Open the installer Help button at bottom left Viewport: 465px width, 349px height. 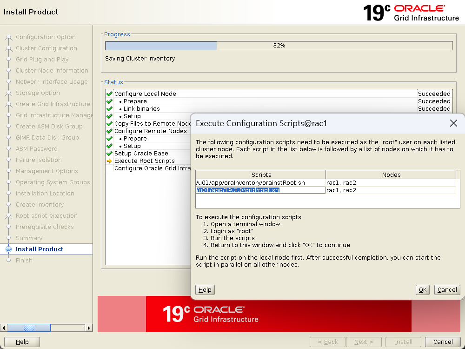[x=22, y=342]
